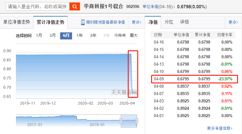The height and width of the screenshot is (134, 242).
Task: Click the 04-14 date row
Action: pos(193,57)
